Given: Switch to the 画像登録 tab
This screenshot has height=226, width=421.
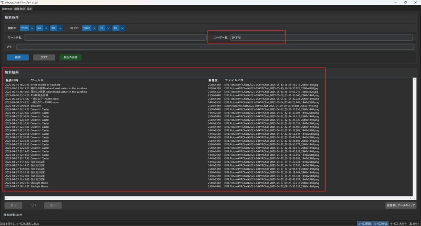Looking at the screenshot, I should (x=19, y=9).
